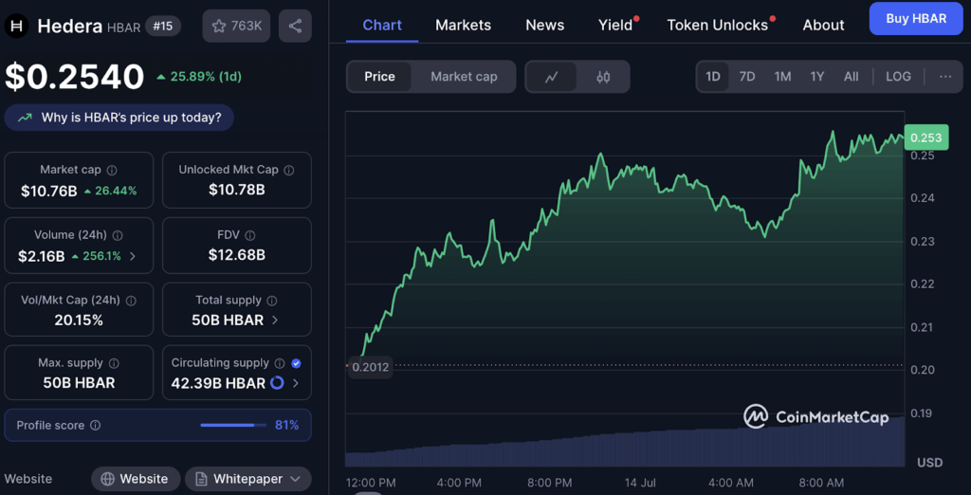This screenshot has height=495, width=971.
Task: Open the three-dots chart options menu
Action: click(x=945, y=77)
